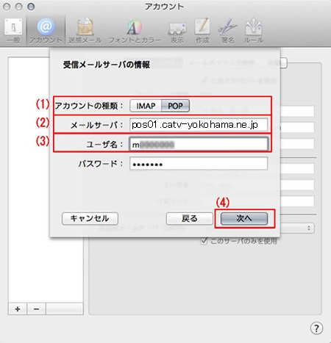The width and height of the screenshot is (331, 343).
Task: Click the キャンセル button
Action: (90, 219)
